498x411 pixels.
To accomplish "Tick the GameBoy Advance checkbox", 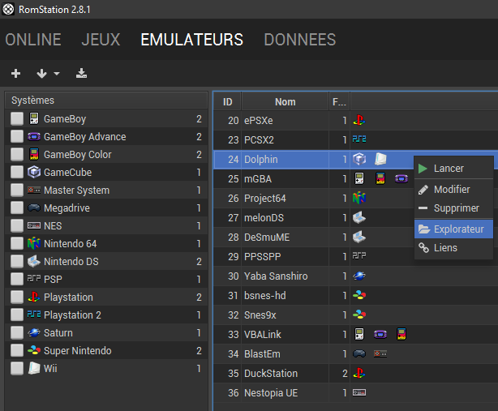I will 17,137.
